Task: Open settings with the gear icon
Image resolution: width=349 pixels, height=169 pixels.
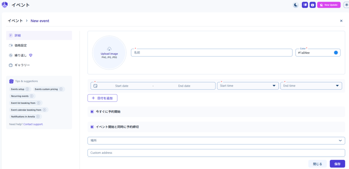Action: click(346, 5)
